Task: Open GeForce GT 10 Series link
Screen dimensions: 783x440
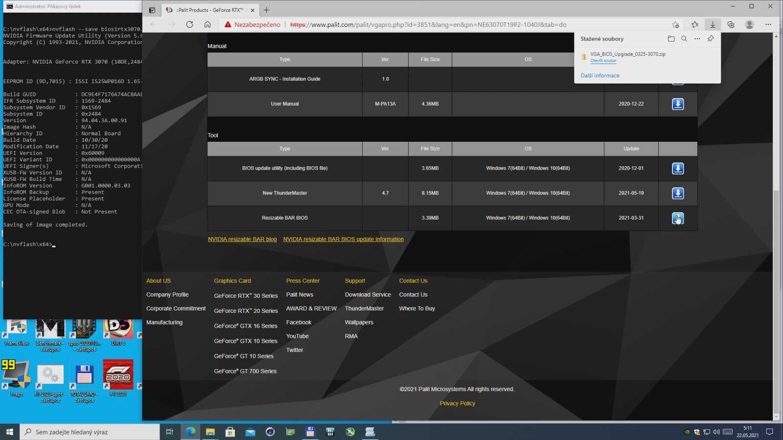Action: click(244, 356)
